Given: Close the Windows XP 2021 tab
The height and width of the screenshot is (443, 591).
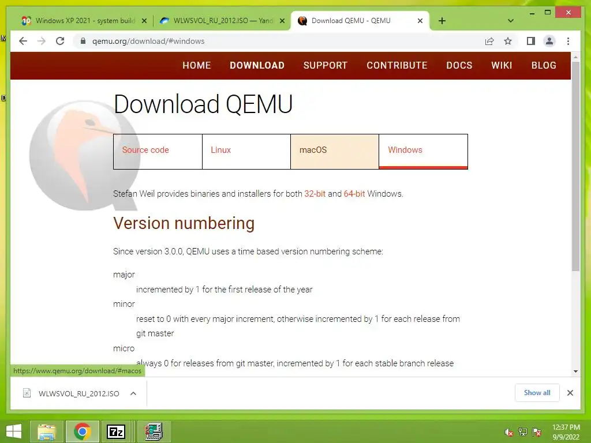Looking at the screenshot, I should pos(144,21).
